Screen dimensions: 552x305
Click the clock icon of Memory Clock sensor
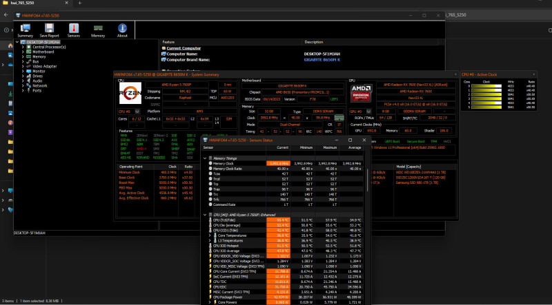210,163
